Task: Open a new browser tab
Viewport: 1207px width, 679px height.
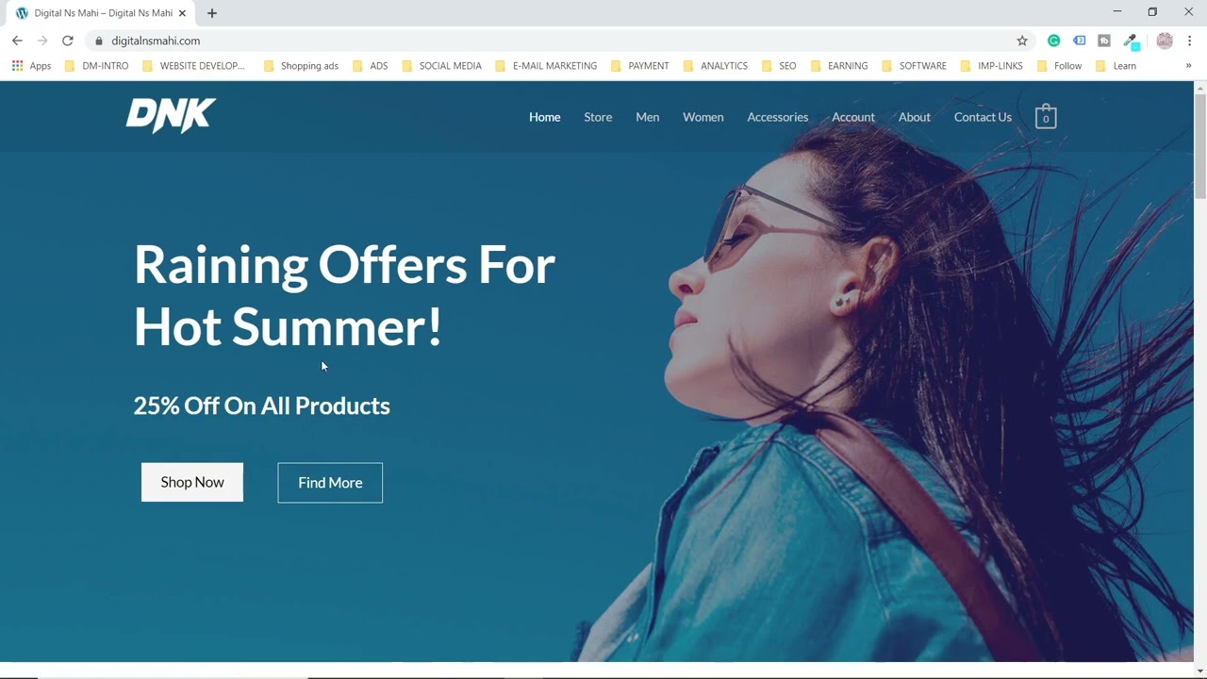Action: coord(212,13)
